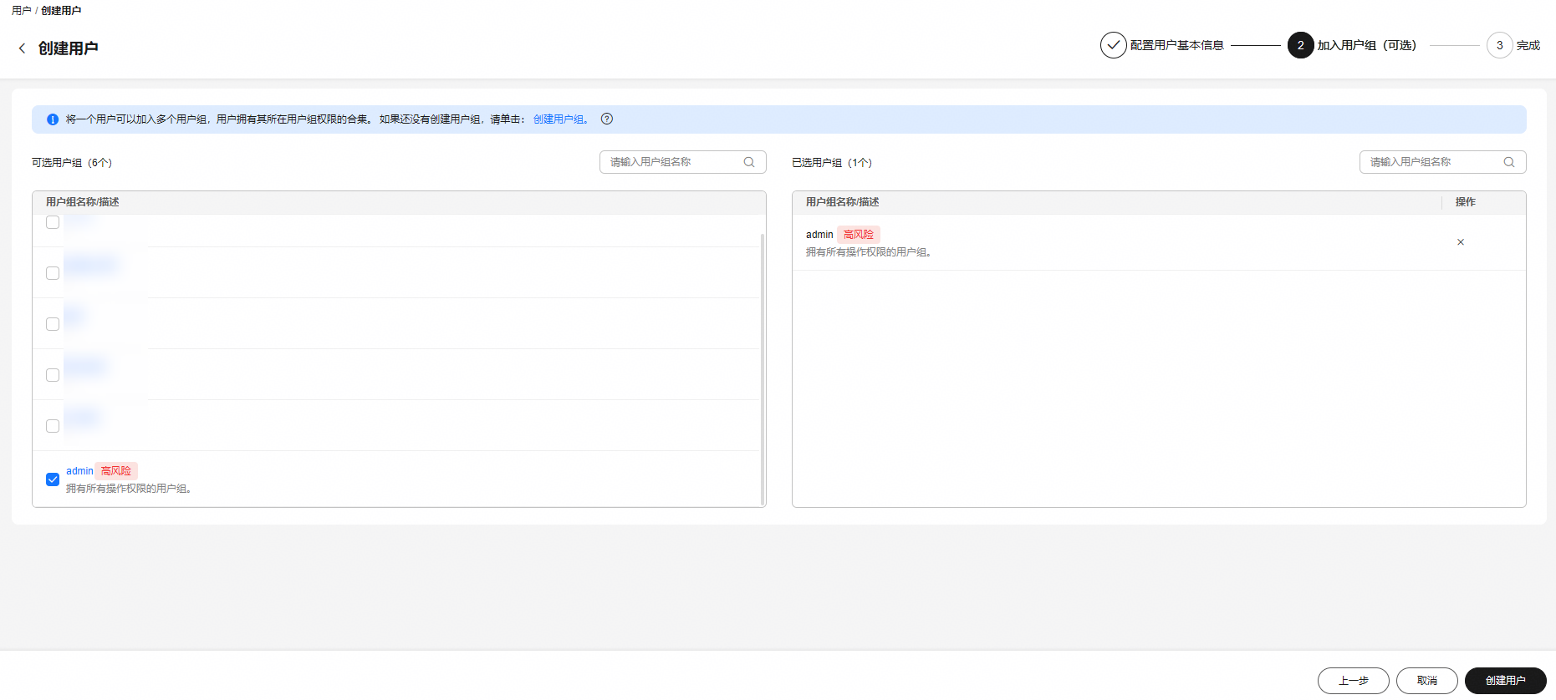Click 已选用户组（1个） label
This screenshot has width=1556, height=700.
[832, 163]
